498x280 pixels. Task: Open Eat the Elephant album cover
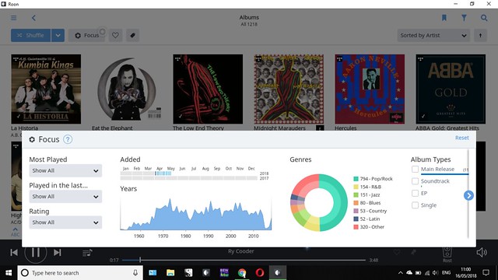click(x=127, y=89)
